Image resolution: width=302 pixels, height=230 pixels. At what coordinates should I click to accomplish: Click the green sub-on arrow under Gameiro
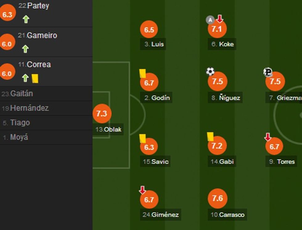[x=25, y=49]
